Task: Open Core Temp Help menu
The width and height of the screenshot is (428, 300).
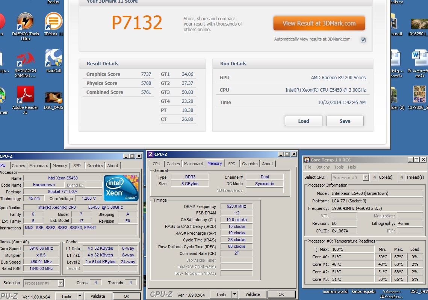Action: [x=352, y=167]
